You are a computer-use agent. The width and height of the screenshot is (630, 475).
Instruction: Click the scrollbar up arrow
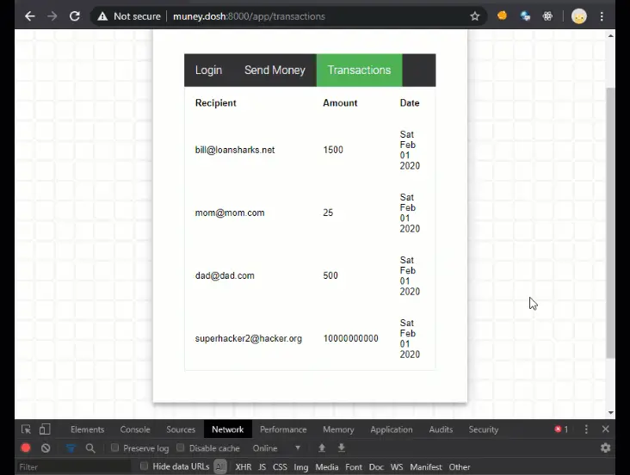(x=611, y=36)
